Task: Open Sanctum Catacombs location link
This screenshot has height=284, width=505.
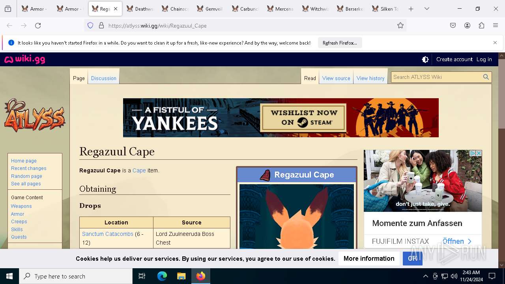Action: click(108, 234)
